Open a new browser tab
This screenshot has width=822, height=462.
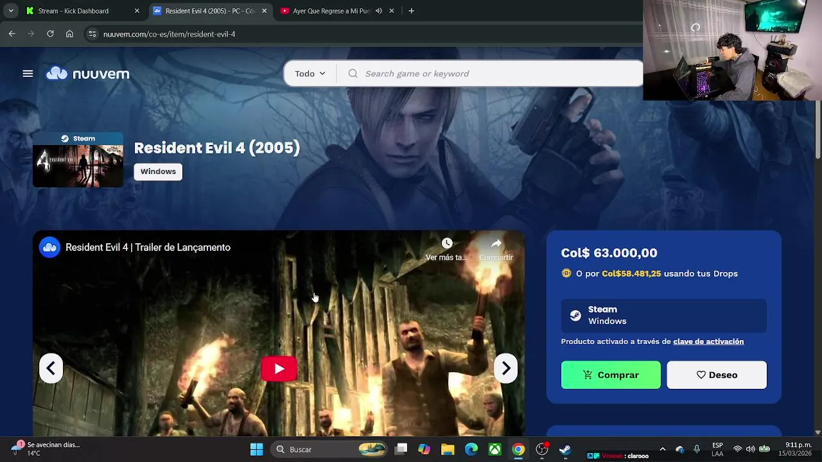411,11
